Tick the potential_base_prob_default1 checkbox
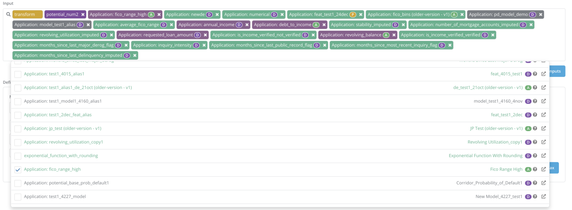Viewport: 572px width, 210px height. [18, 183]
